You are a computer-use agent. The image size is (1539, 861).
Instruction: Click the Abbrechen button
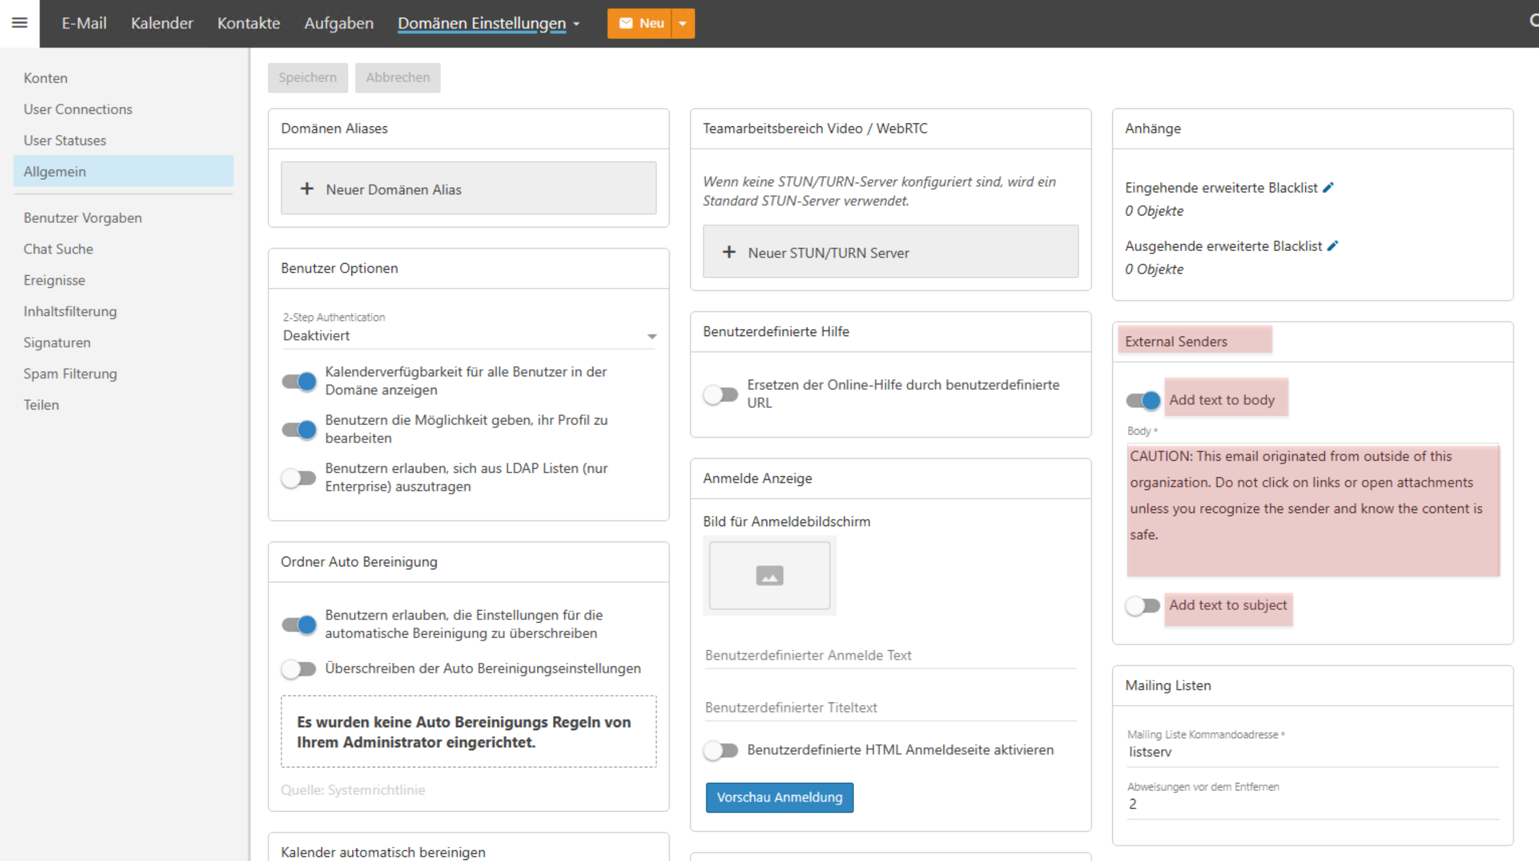(398, 78)
